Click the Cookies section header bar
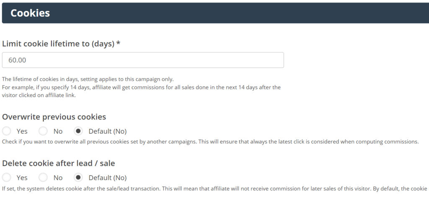The width and height of the screenshot is (429, 204). (214, 13)
